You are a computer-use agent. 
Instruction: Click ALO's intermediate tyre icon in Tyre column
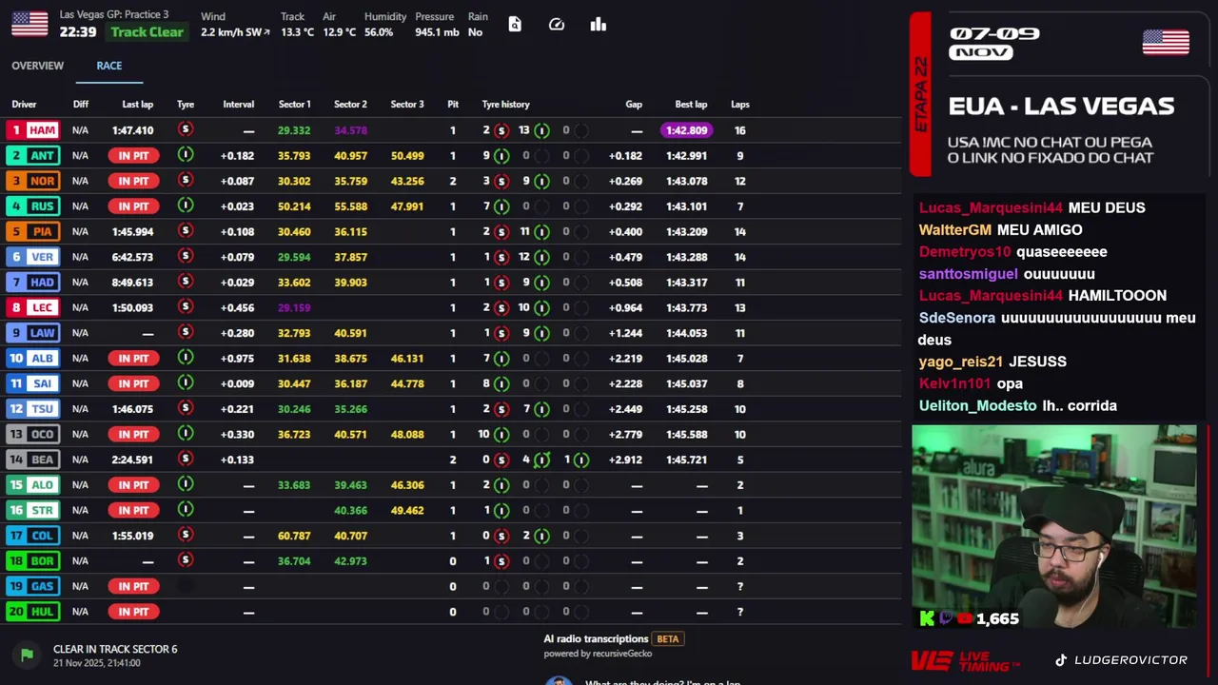click(x=186, y=484)
